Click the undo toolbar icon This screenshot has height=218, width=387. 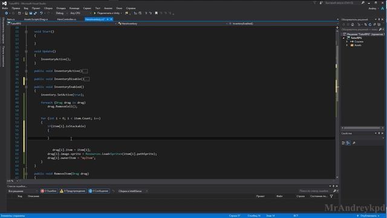pyautogui.click(x=41, y=13)
